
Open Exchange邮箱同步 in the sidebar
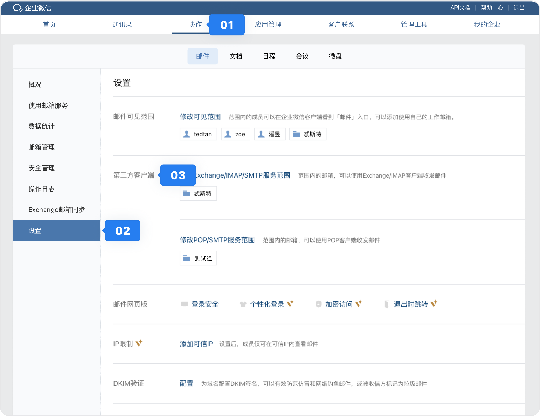[56, 210]
